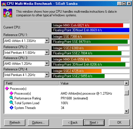Click the Multi-Media benchmark CD icon
Image resolution: width=133 pixels, height=129 pixels.
click(x=8, y=13)
